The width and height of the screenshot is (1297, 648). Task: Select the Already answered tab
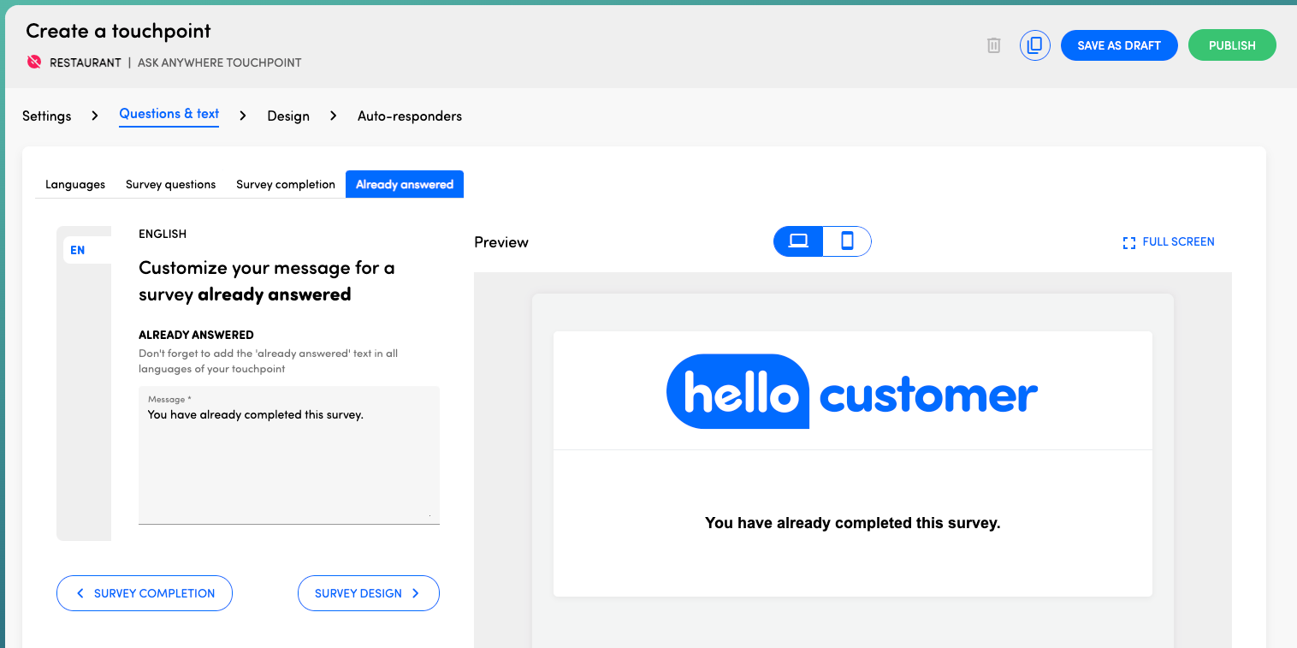click(405, 184)
